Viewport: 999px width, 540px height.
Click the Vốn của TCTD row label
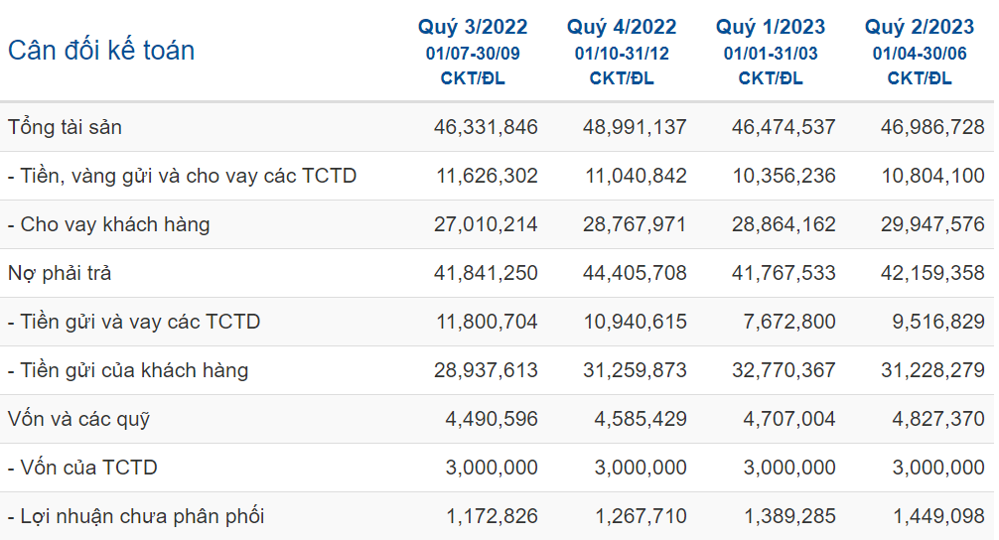[82, 468]
